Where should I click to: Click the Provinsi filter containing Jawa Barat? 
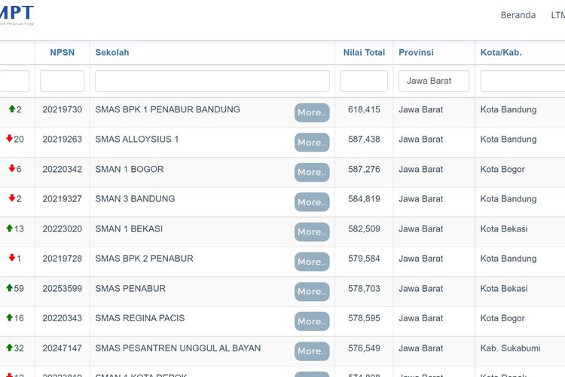pyautogui.click(x=434, y=81)
